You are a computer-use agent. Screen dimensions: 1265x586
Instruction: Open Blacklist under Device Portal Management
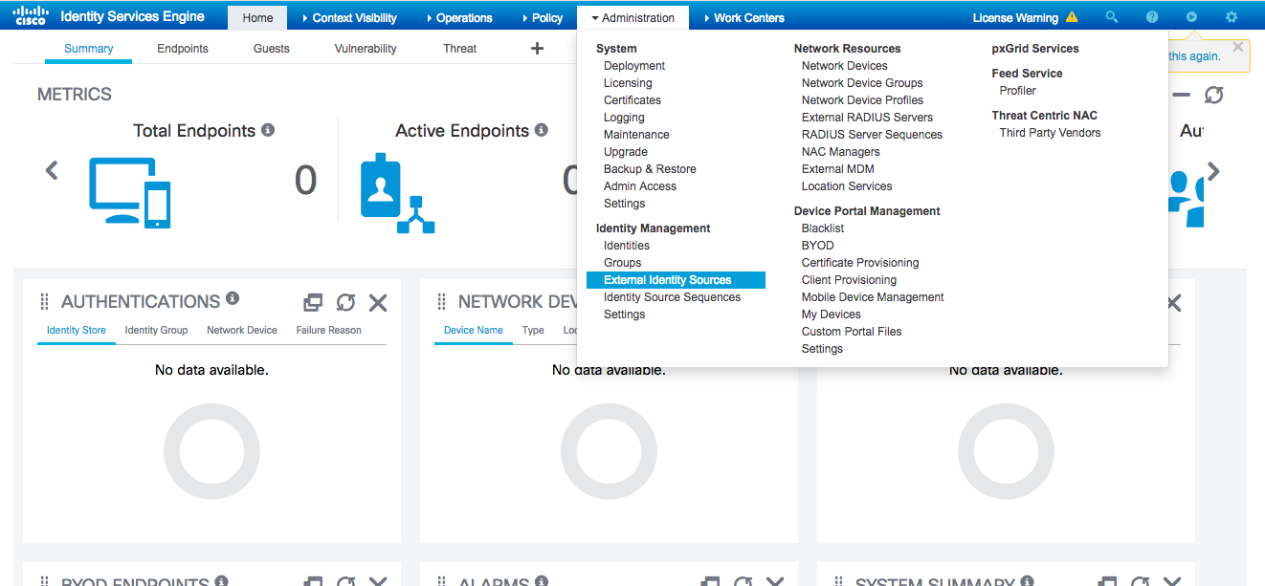(823, 228)
